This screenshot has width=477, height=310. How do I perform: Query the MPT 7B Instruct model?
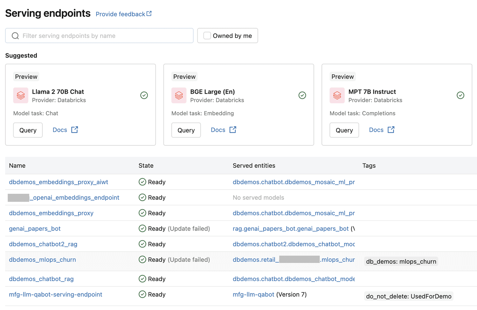344,130
